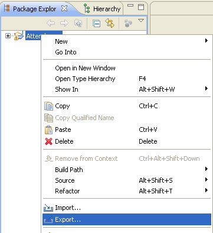Click the Package Explorer tab icon
Image resolution: width=213 pixels, height=233 pixels.
pos(7,8)
